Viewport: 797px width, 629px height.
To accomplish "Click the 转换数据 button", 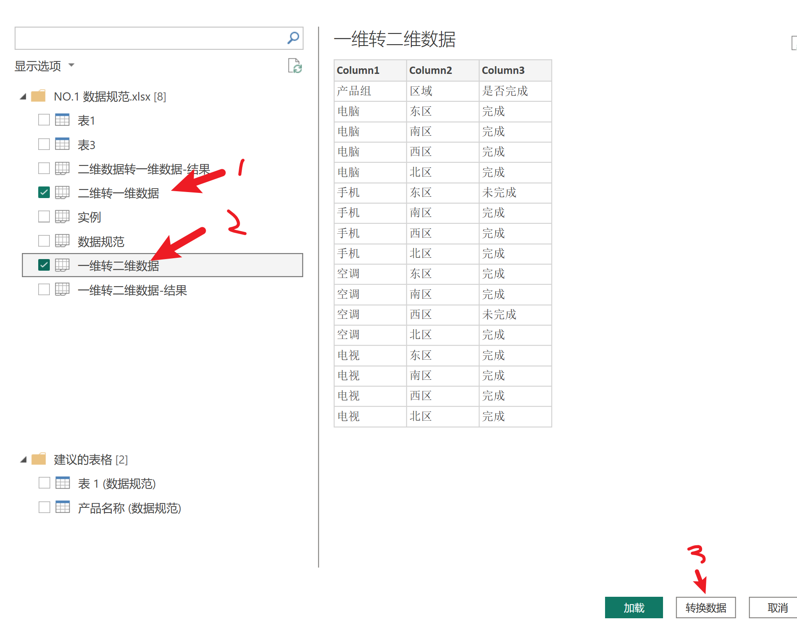I will tap(706, 608).
